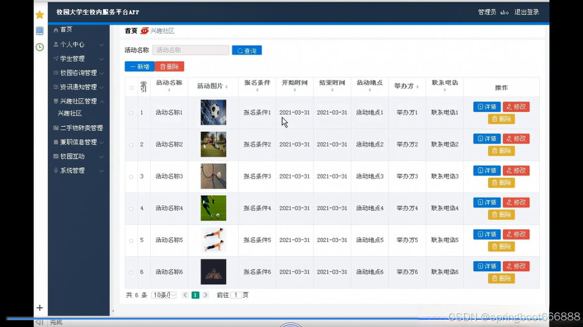This screenshot has height=327, width=583.
Task: Click 修改 for row 2
Action: 516,139
